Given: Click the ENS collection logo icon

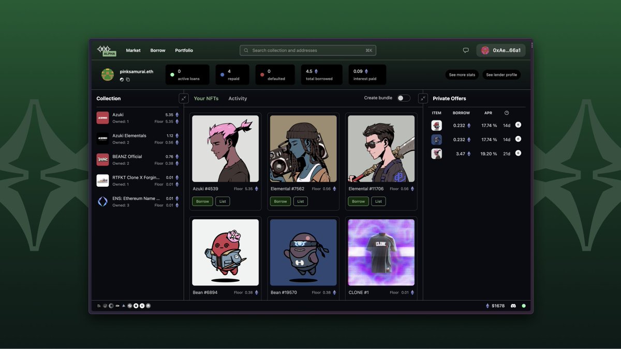Looking at the screenshot, I should (x=102, y=201).
